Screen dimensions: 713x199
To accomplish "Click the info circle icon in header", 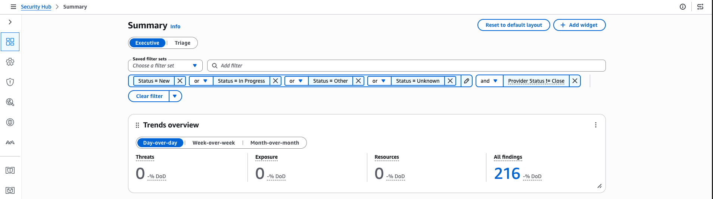I will 683,7.
